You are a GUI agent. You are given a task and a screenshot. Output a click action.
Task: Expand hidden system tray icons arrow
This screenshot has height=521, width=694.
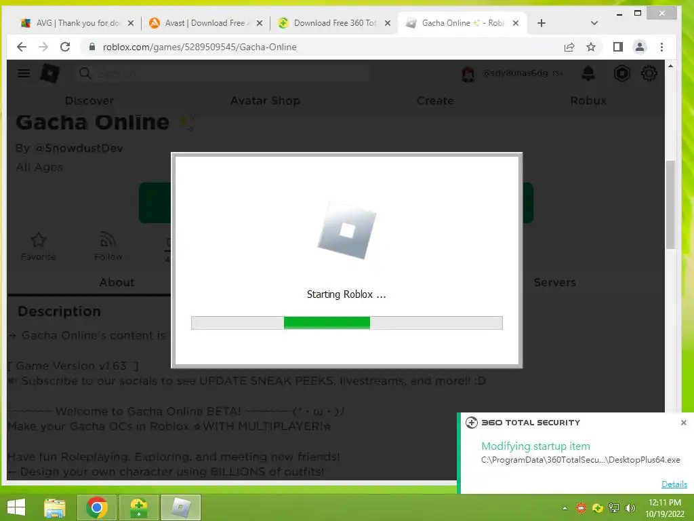point(565,508)
